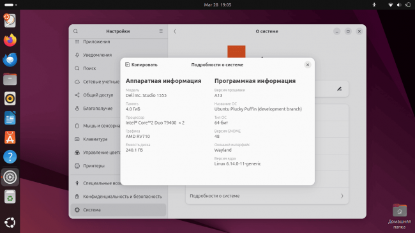415x233 pixels.
Task: Click chevron arrow in Подробности о системе row
Action: click(x=342, y=196)
